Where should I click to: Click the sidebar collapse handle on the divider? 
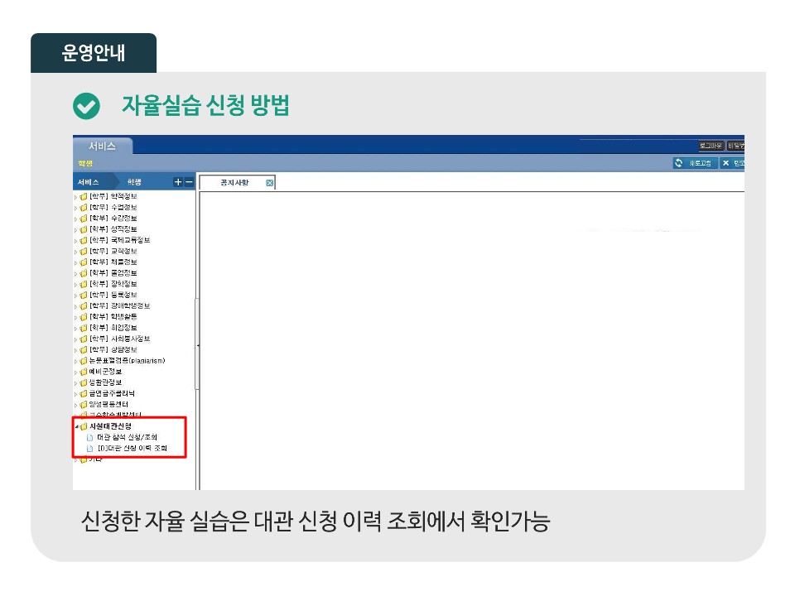197,344
